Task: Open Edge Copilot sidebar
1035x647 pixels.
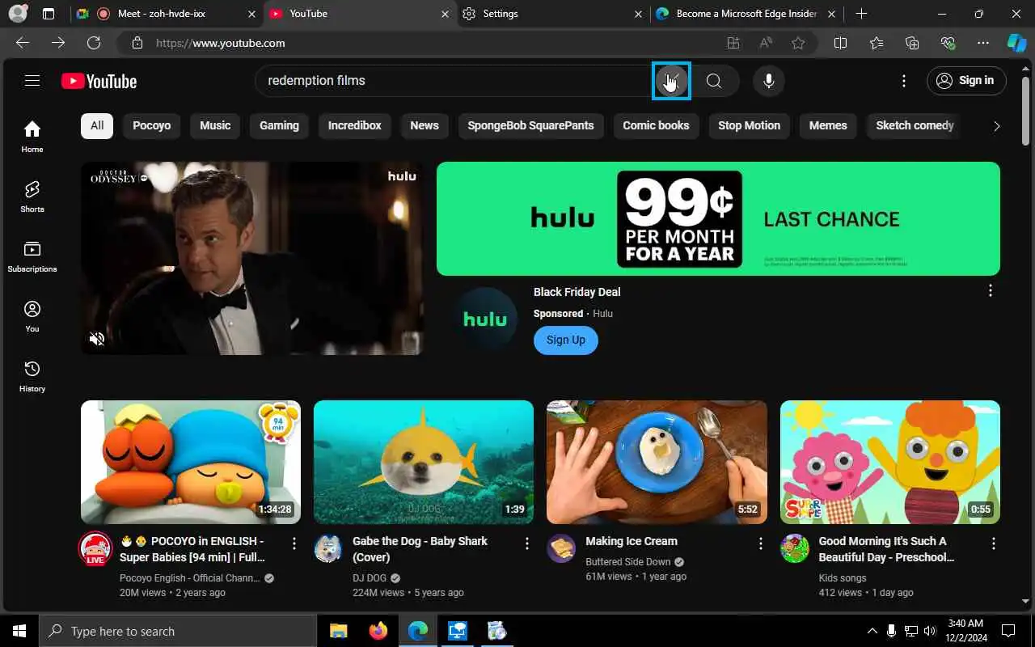Action: point(1016,43)
